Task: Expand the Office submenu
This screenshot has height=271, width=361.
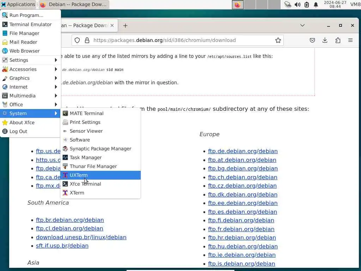Action: point(30,104)
